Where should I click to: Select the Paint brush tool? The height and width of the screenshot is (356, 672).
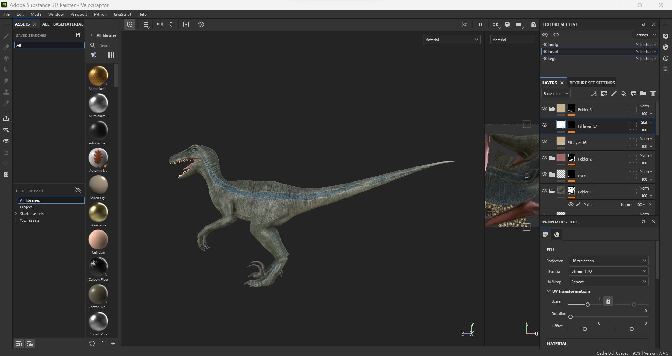click(x=6, y=36)
